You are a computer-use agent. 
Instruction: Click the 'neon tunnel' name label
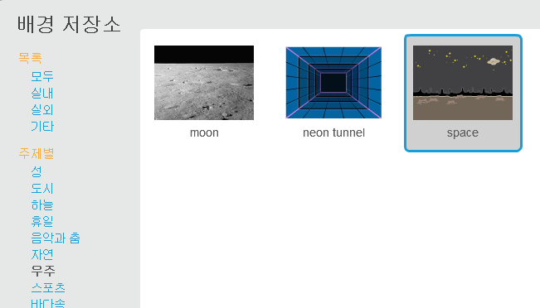tap(333, 132)
